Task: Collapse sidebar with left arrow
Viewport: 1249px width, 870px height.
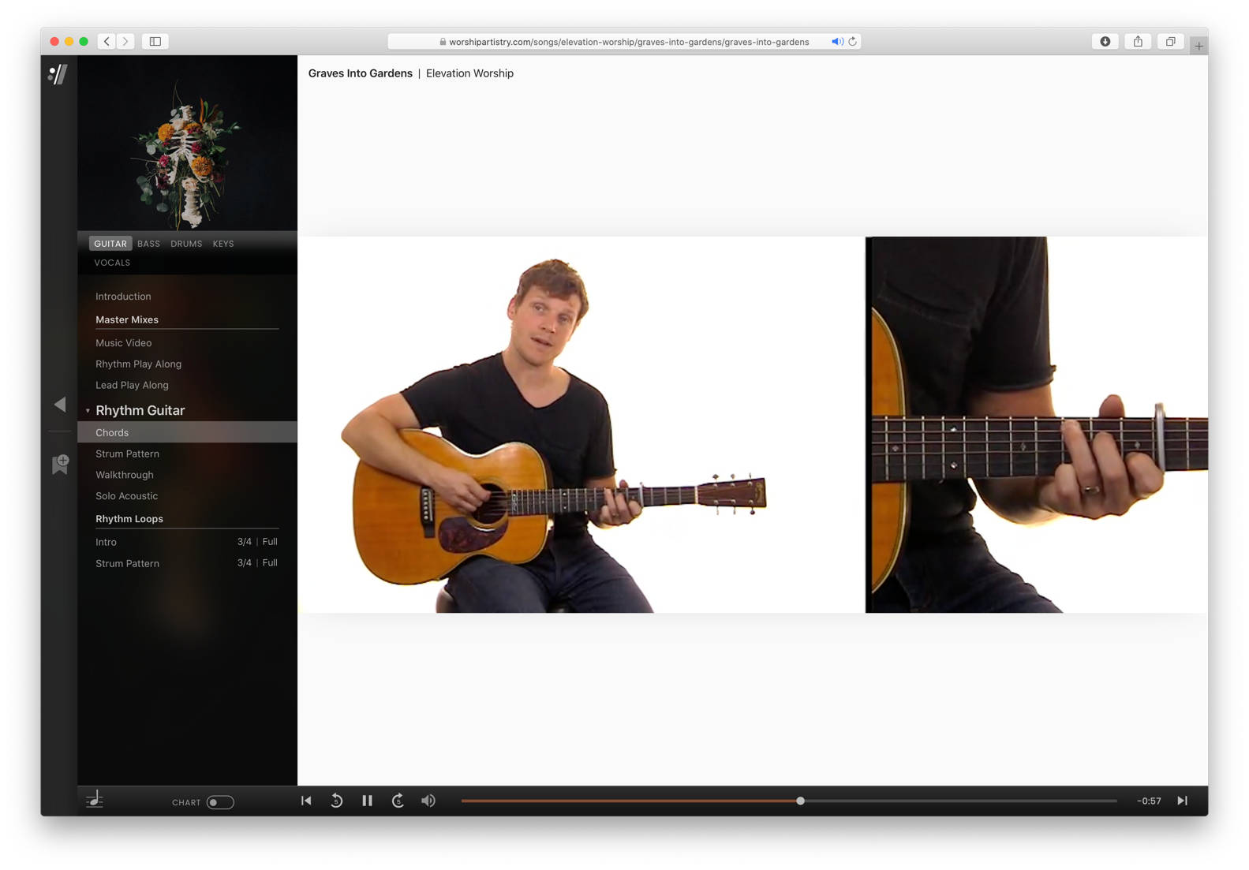Action: coord(60,405)
